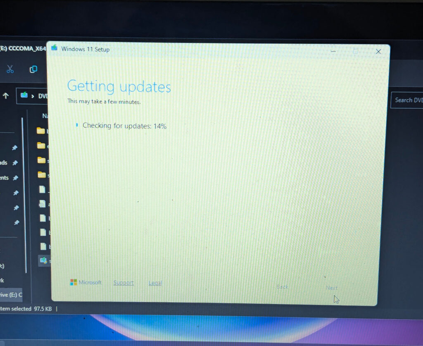Minimize the Windows 11 Setup window
Image resolution: width=423 pixels, height=346 pixels.
[333, 51]
